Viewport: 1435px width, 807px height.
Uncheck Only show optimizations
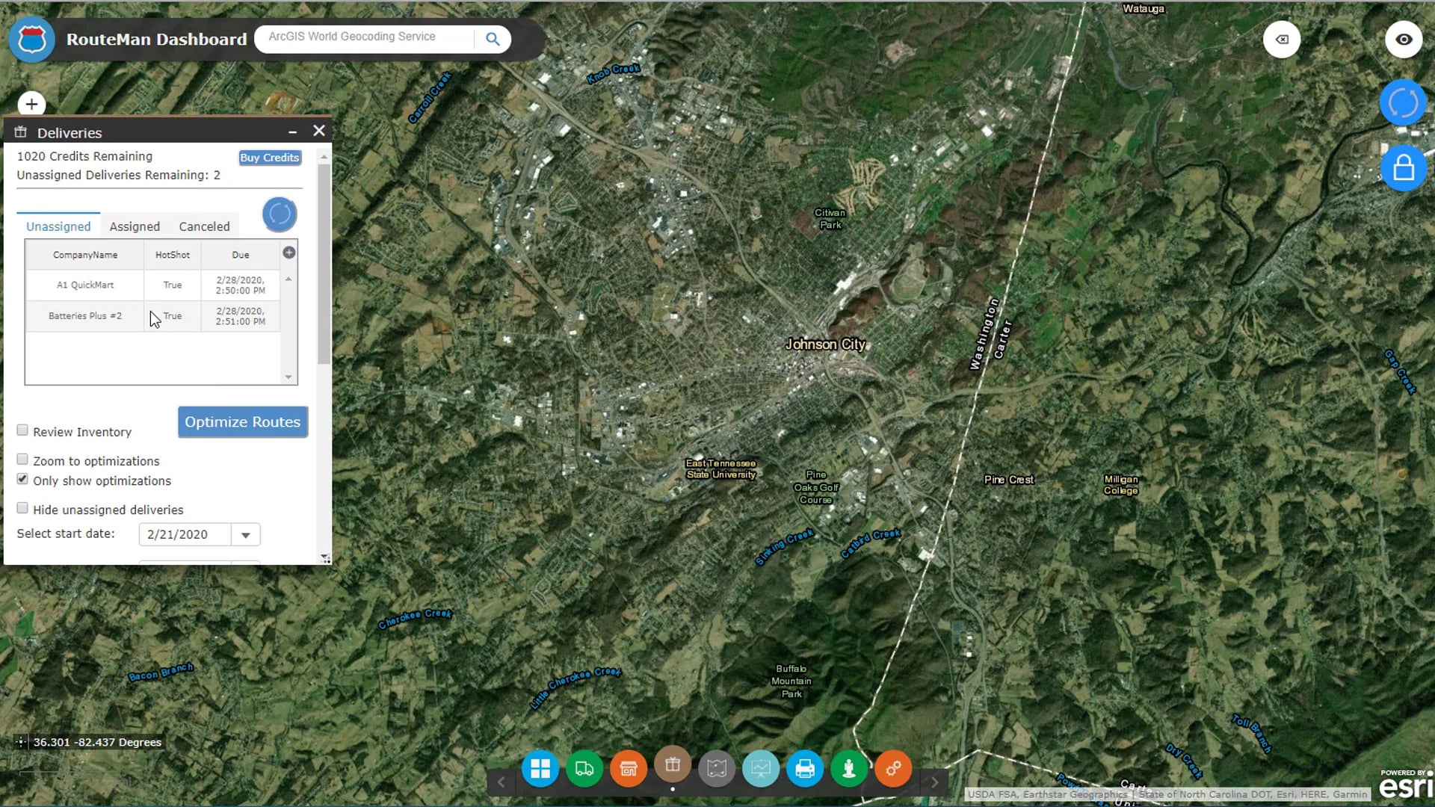(22, 479)
